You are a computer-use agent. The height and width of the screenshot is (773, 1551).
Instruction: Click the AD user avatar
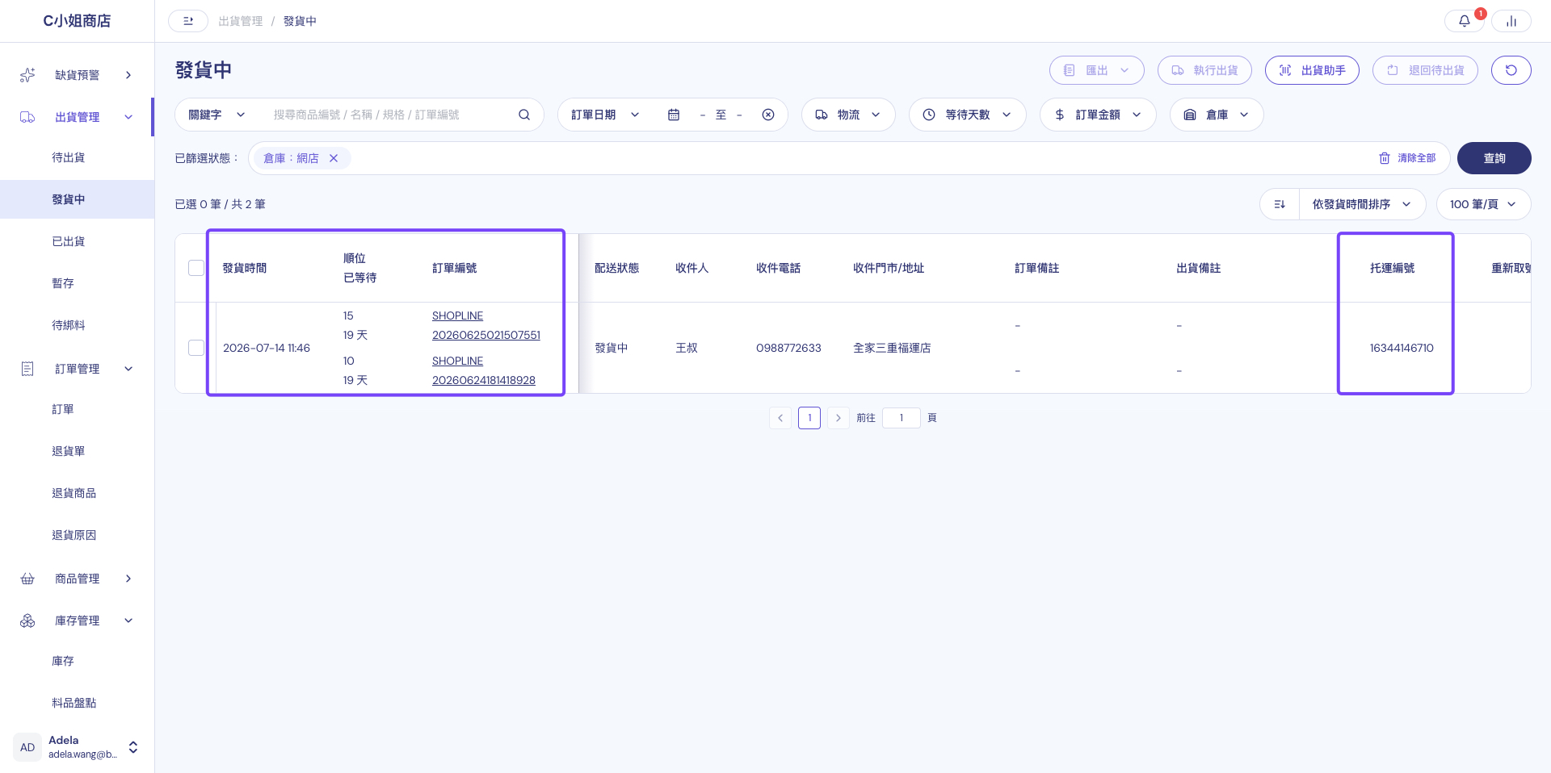coord(27,747)
